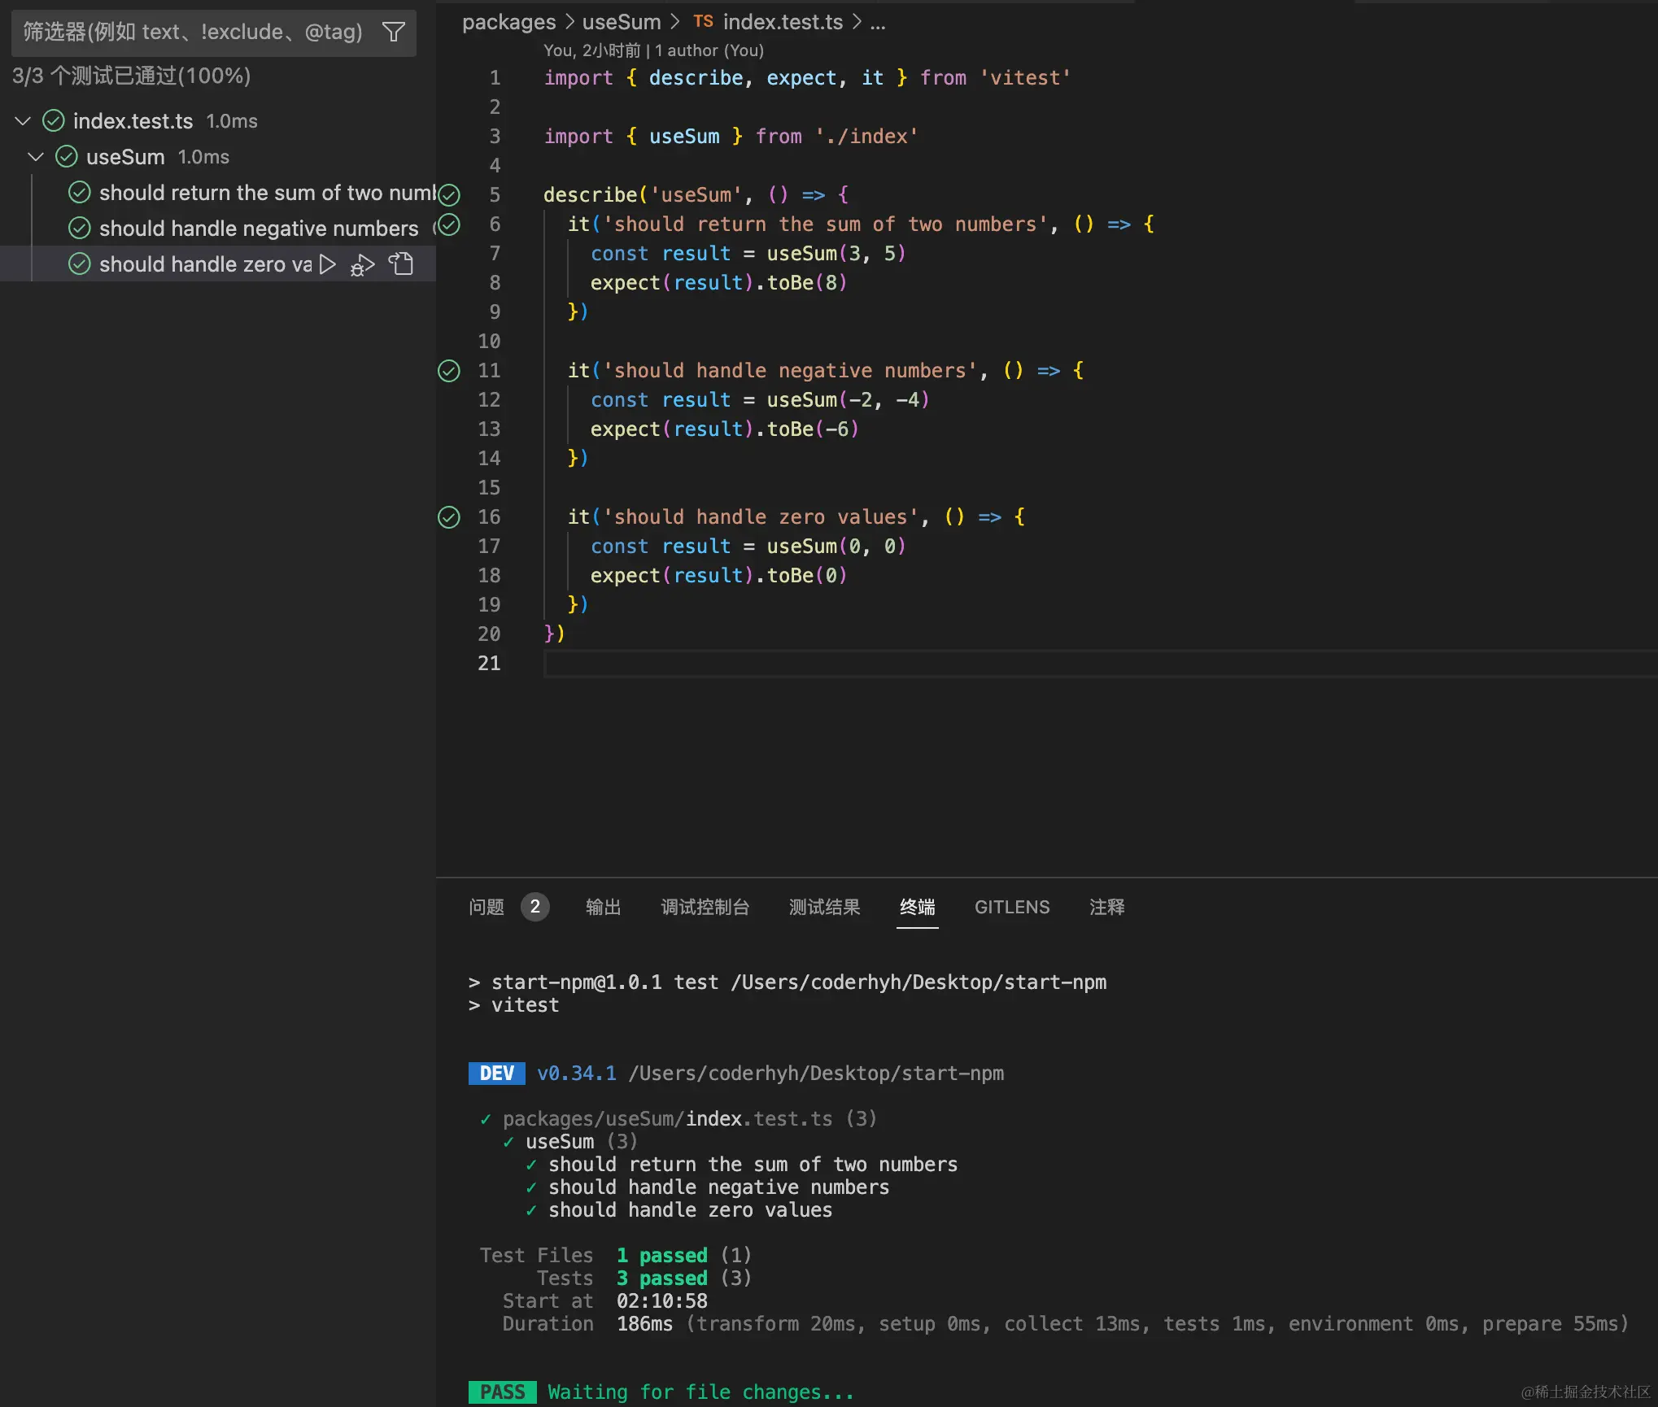Click 'Waiting for file changes...' terminal text
1658x1407 pixels.
click(x=701, y=1392)
